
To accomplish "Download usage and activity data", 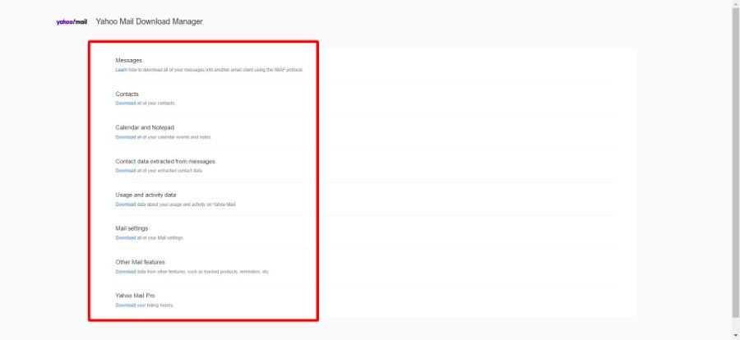I will tap(126, 204).
